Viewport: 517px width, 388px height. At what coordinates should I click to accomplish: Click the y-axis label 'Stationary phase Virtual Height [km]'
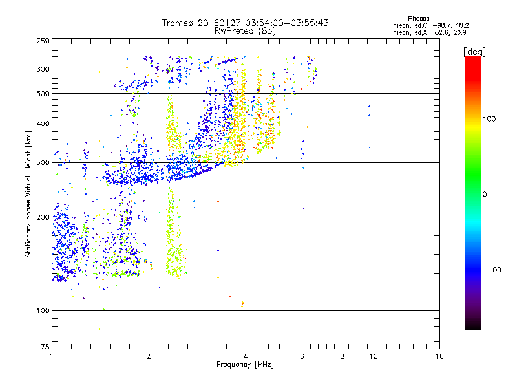pyautogui.click(x=28, y=194)
